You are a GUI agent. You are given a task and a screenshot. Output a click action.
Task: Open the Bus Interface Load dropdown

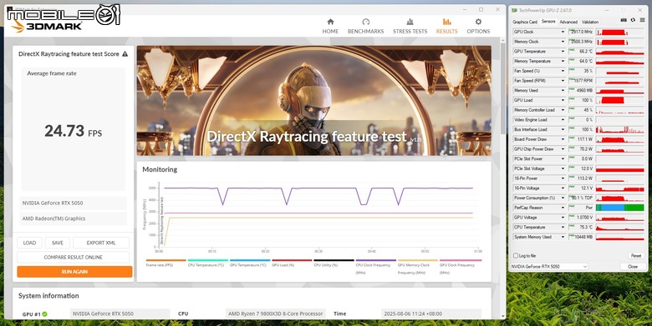563,129
